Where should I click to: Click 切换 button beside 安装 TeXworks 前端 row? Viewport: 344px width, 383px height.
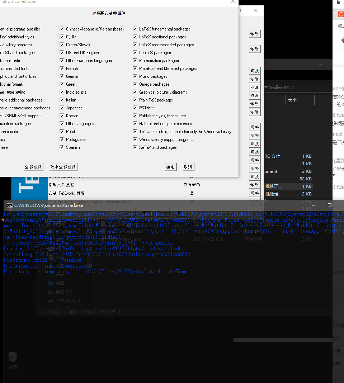click(x=255, y=193)
